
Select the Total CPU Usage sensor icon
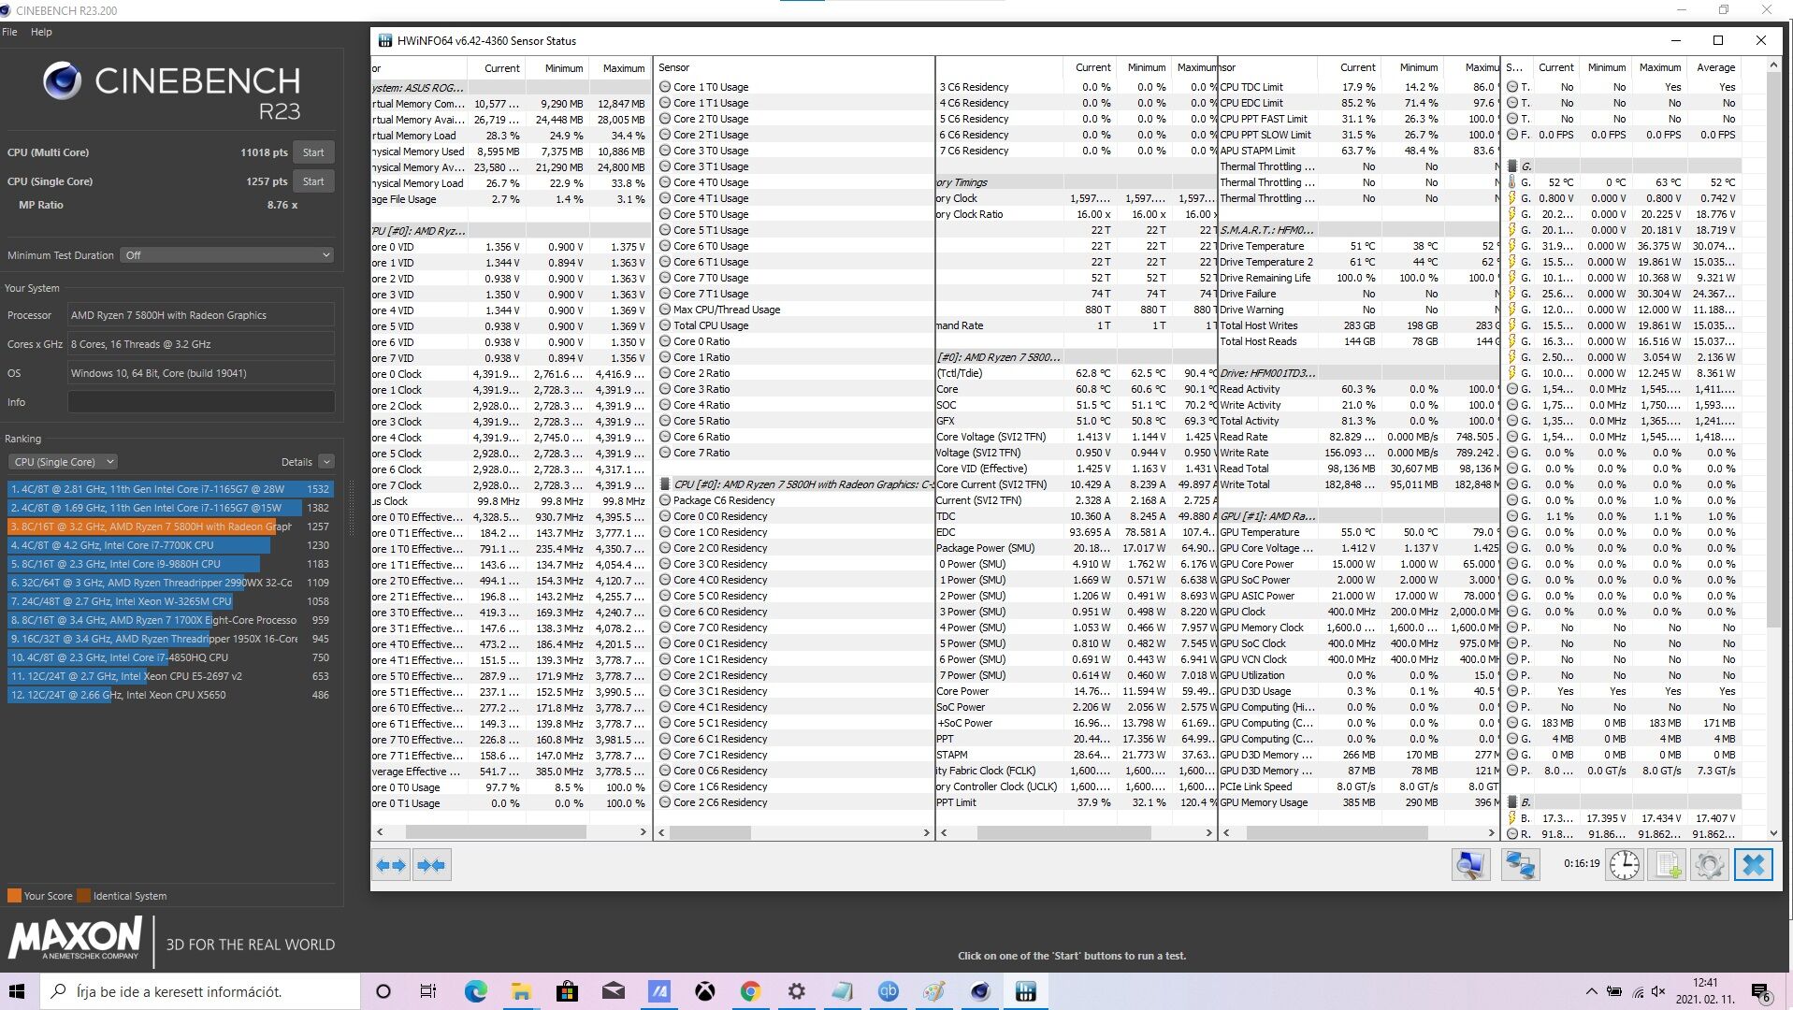click(x=665, y=325)
